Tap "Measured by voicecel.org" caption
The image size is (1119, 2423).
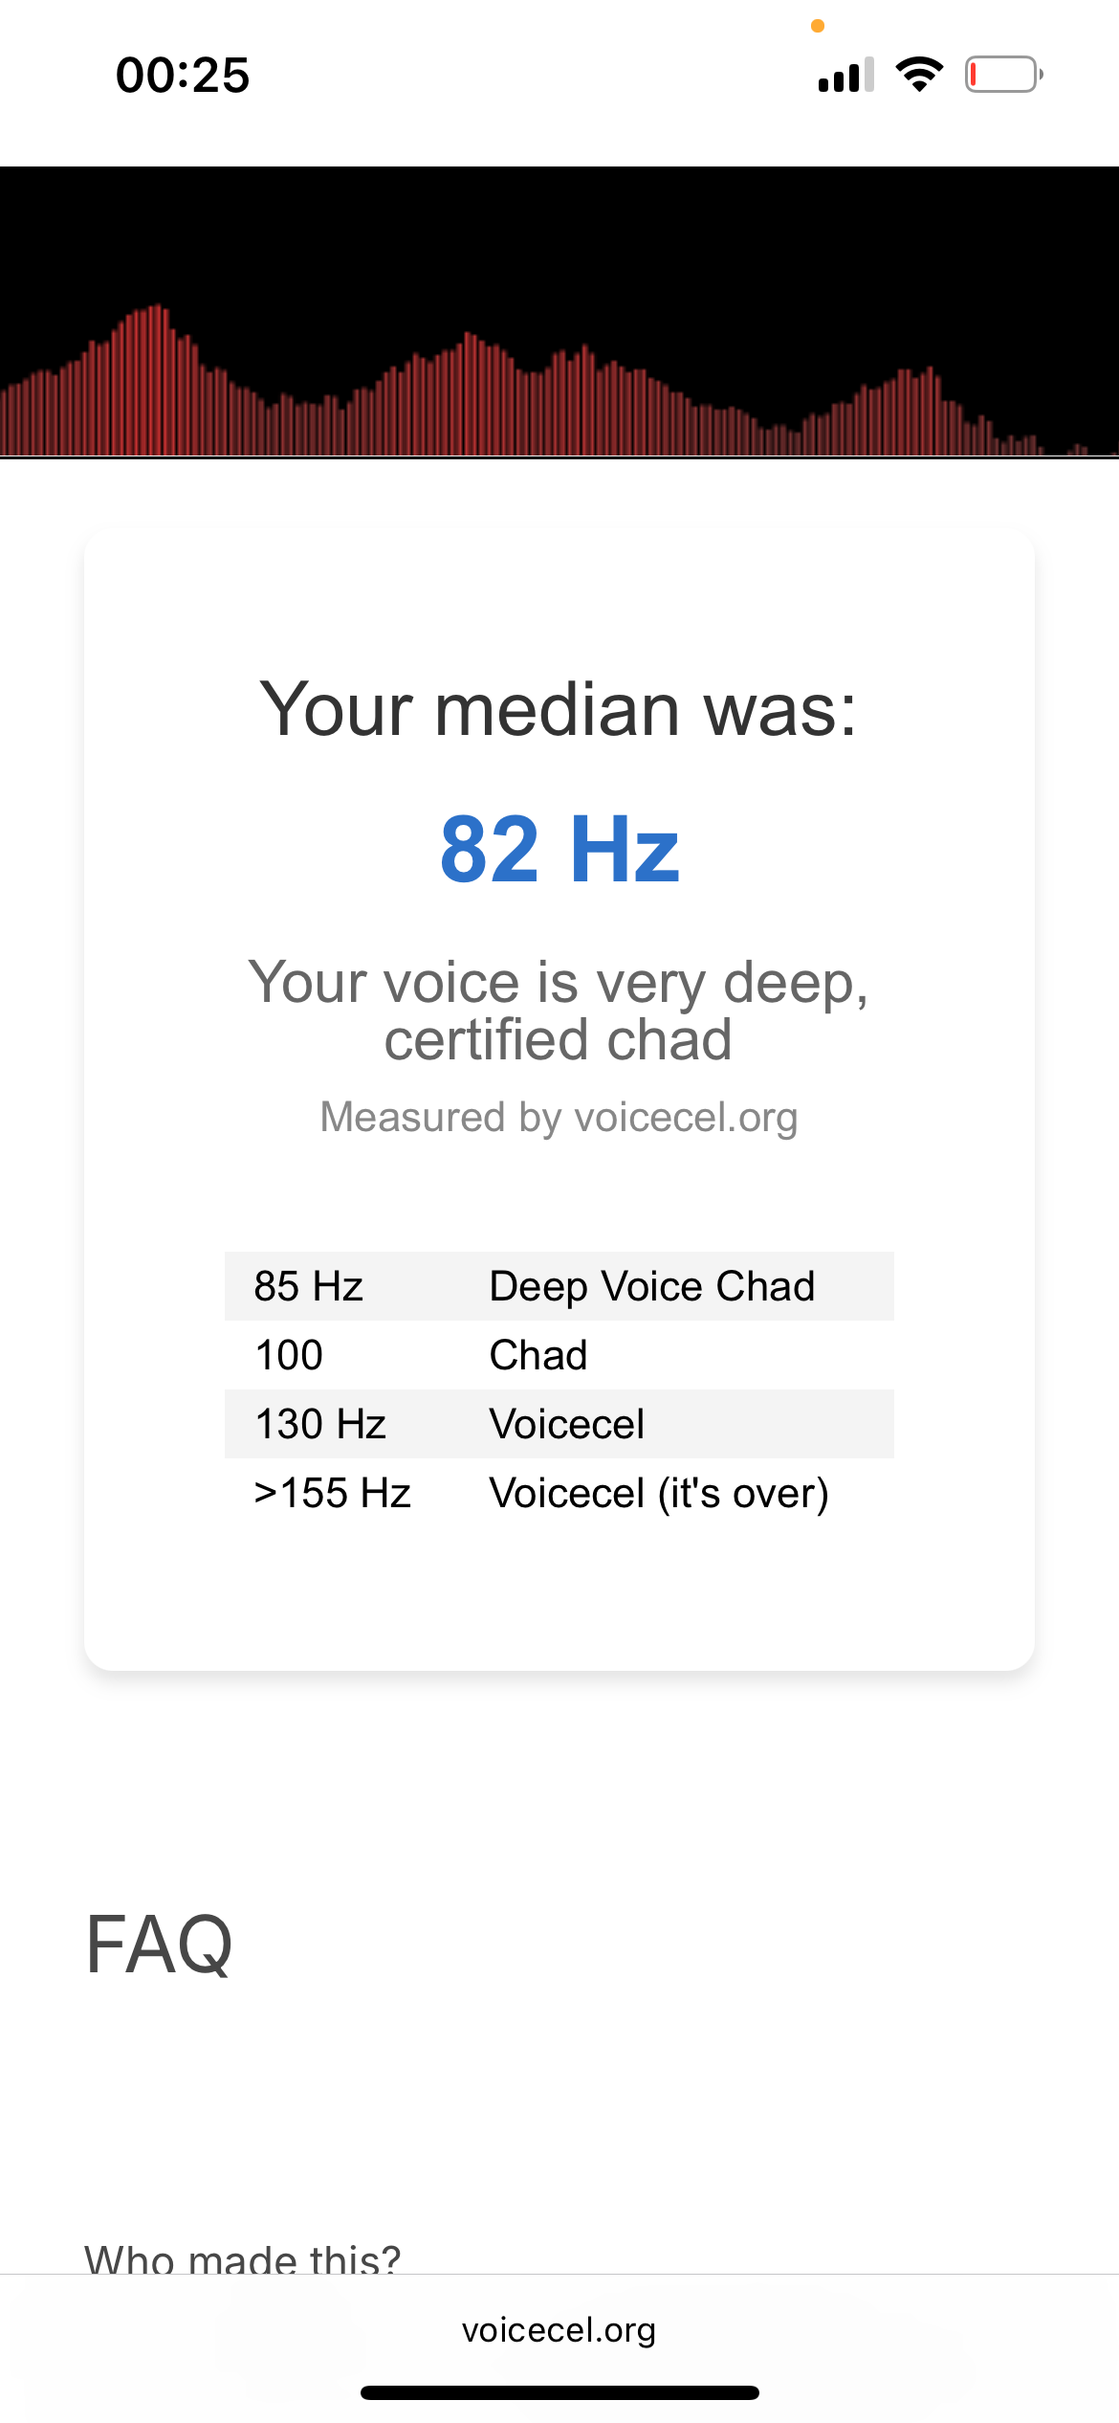coord(559,1117)
